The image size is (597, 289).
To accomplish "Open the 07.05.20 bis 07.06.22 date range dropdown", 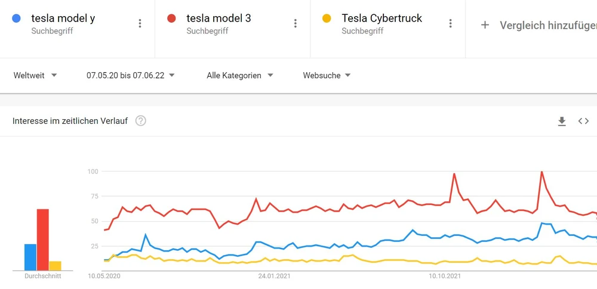I will tap(131, 76).
